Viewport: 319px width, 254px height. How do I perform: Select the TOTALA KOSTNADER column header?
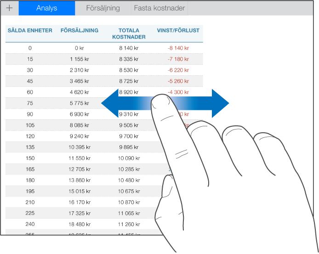point(129,34)
